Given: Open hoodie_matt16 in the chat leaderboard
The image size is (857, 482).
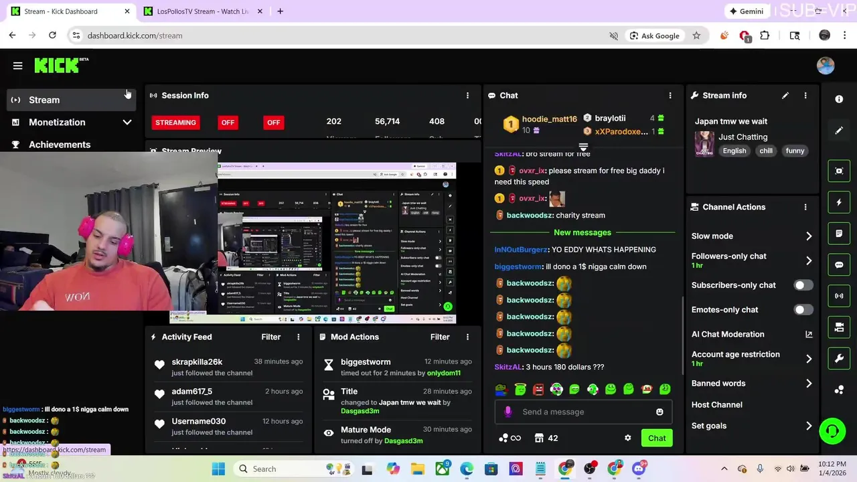Looking at the screenshot, I should [549, 119].
